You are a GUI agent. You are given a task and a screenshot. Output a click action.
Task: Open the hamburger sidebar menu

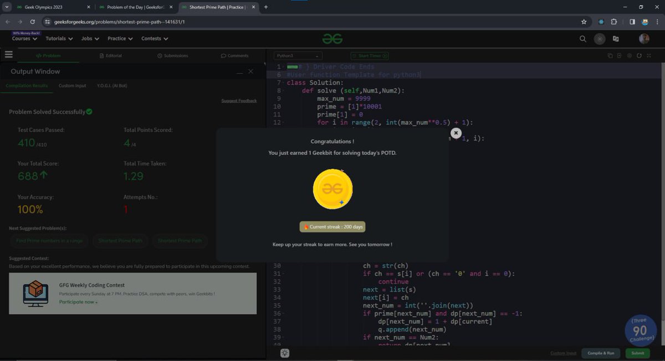[8, 55]
